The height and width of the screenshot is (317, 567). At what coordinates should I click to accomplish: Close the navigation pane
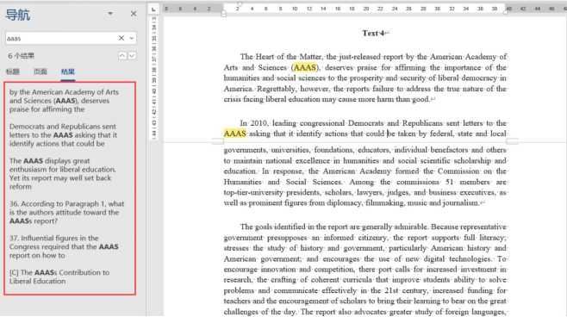(x=134, y=14)
